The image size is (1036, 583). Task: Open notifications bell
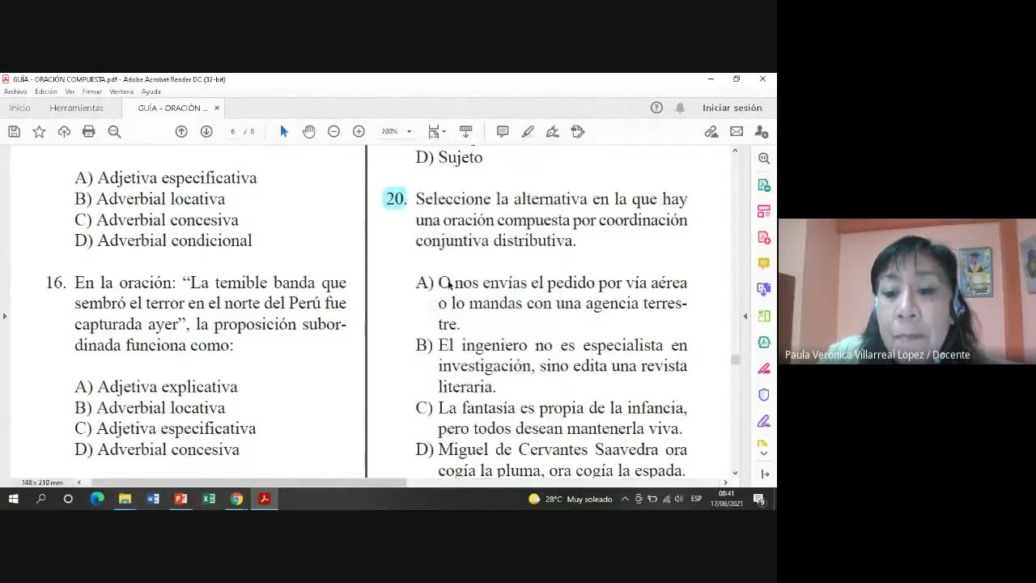[x=680, y=108]
